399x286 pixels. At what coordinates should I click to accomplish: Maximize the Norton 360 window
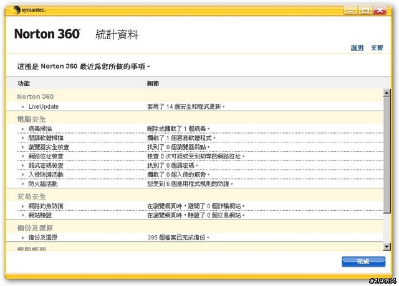pyautogui.click(x=365, y=11)
